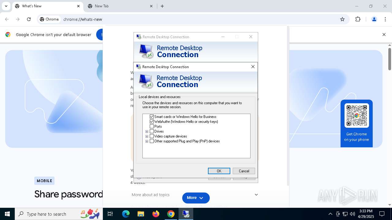The height and width of the screenshot is (220, 392).
Task: Confirm device selection with OK
Action: pyautogui.click(x=219, y=171)
